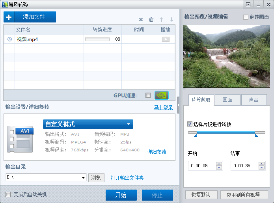This screenshot has height=203, width=274.
Task: Click the 恢复默认 button
Action: pyautogui.click(x=201, y=195)
